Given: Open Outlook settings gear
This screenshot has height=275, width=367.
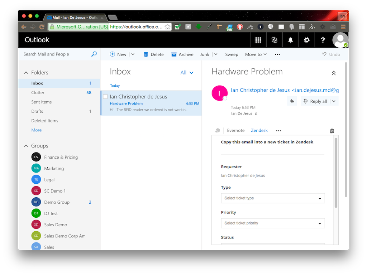Looking at the screenshot, I should pyautogui.click(x=306, y=40).
